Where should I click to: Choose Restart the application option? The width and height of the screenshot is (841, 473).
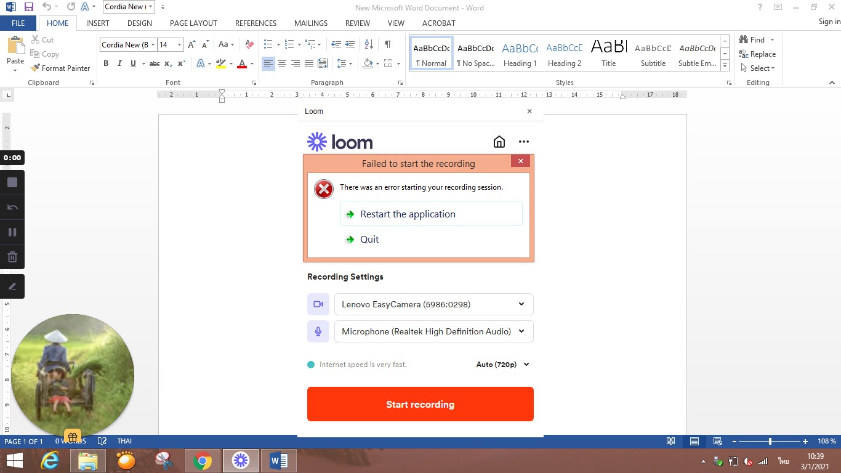point(408,214)
